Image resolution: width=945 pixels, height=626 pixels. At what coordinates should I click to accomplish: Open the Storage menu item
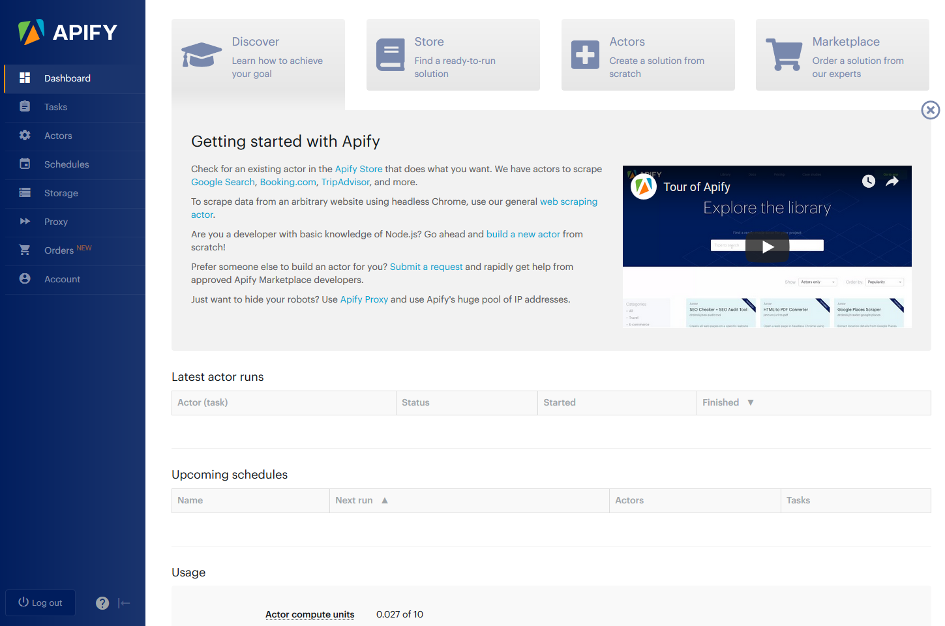tap(75, 193)
